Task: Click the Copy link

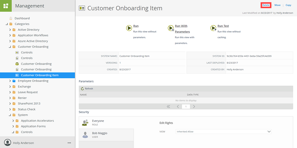Action: pyautogui.click(x=288, y=5)
